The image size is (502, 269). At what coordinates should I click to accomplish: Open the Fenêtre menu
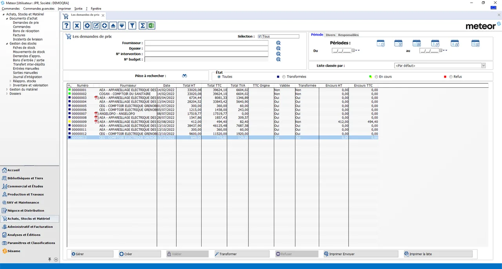(96, 9)
